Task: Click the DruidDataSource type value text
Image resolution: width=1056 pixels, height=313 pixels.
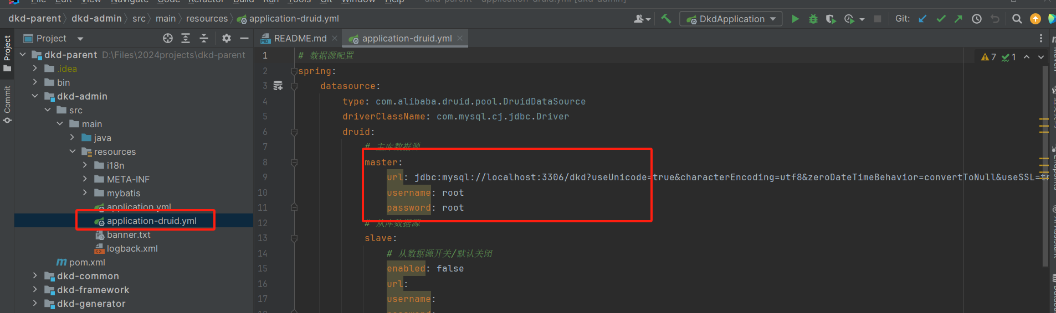Action: pos(480,101)
